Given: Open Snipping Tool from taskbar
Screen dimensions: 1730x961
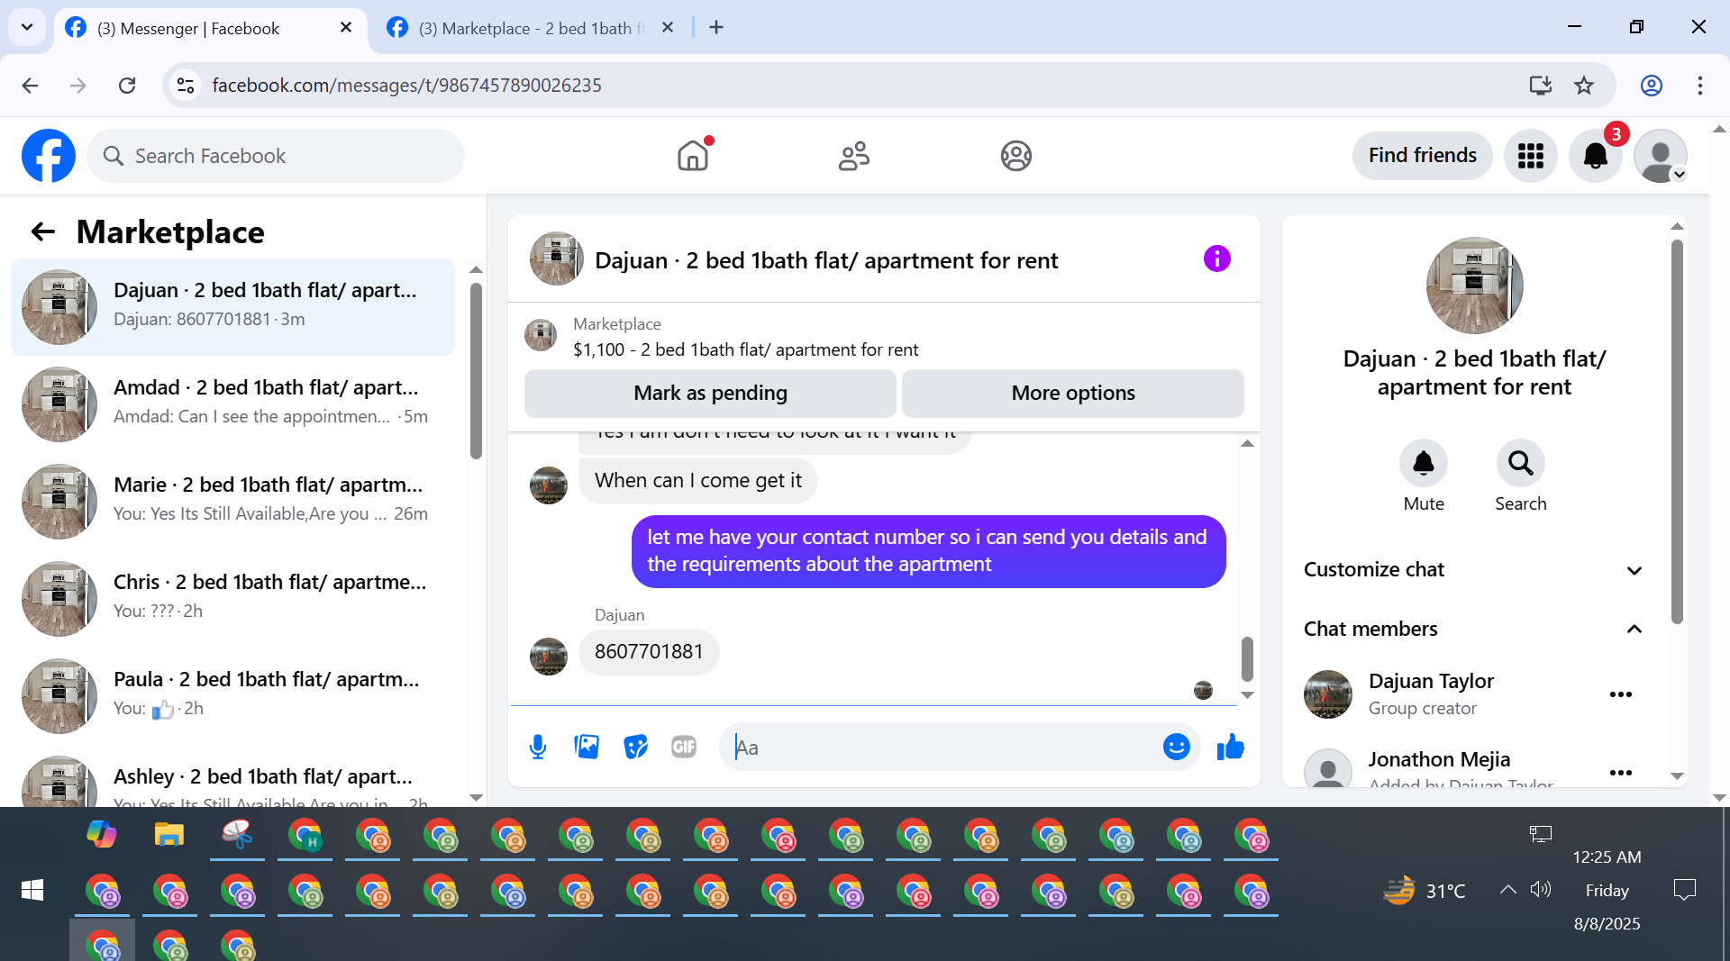Looking at the screenshot, I should [x=236, y=835].
